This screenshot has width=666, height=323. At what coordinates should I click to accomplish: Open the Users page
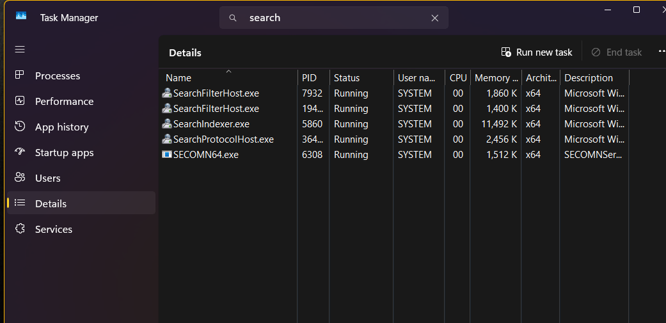[x=81, y=177]
